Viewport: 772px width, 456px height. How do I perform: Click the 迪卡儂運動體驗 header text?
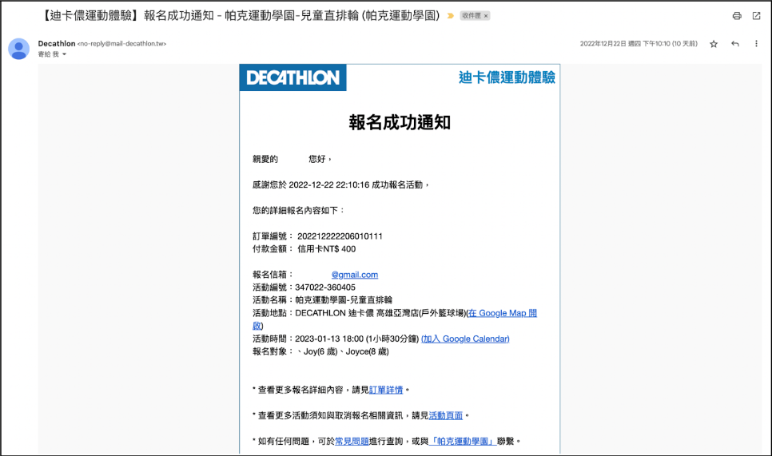point(507,77)
